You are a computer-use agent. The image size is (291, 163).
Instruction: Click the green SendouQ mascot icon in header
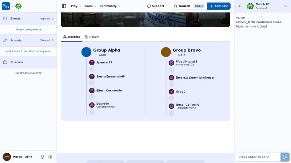[x=19, y=6]
